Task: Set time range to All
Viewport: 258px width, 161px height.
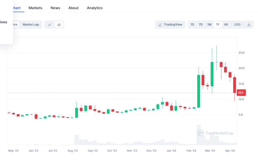Action: click(x=226, y=25)
